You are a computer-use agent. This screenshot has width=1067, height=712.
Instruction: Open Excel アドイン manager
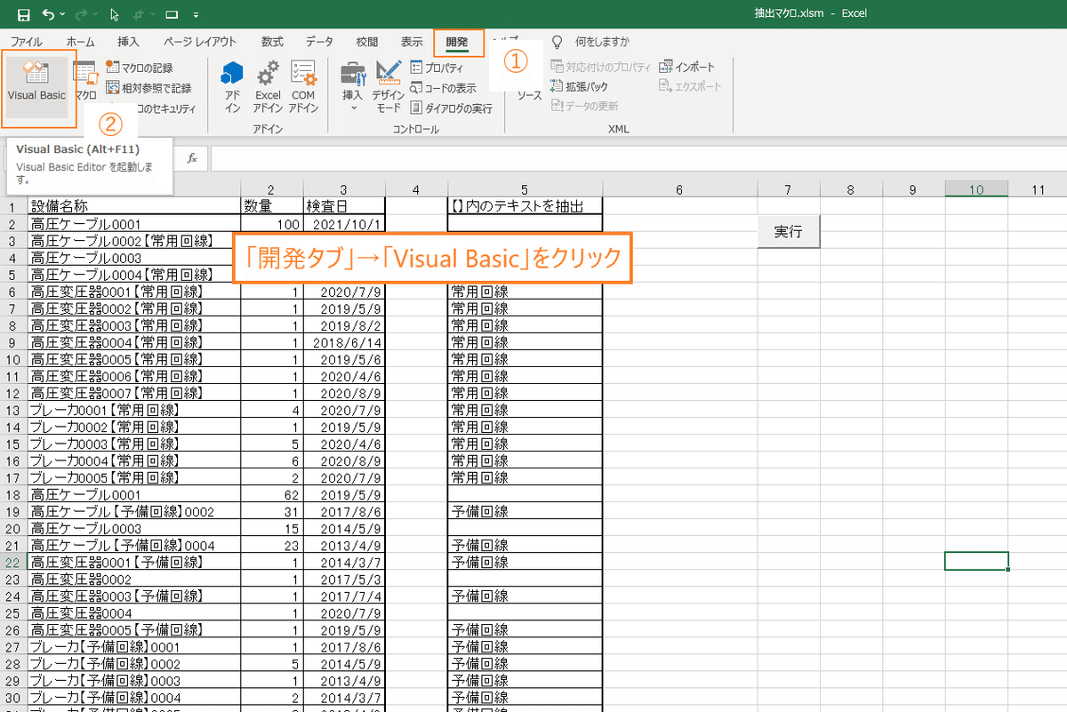[268, 86]
